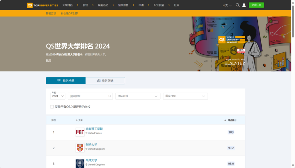Open the 麻省理工学院 university link
The height and width of the screenshot is (168, 295).
[94, 129]
